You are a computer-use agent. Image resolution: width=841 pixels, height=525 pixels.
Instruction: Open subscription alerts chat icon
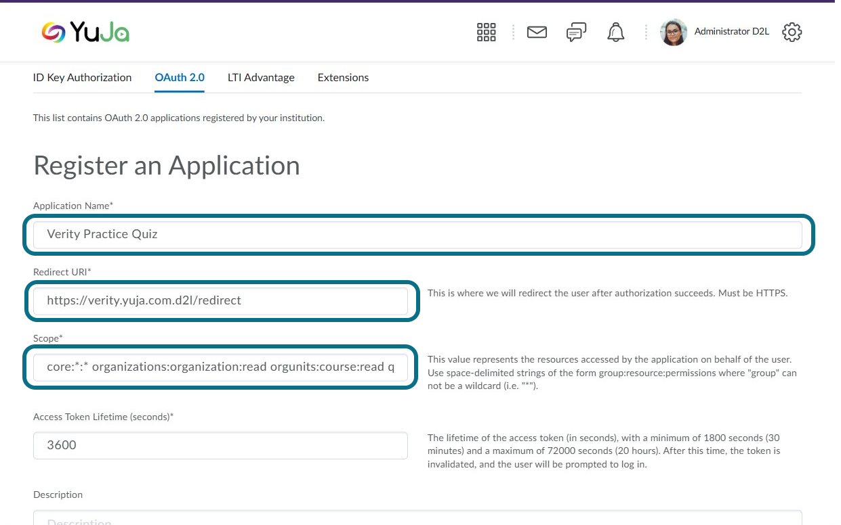(x=576, y=32)
